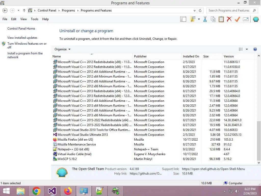Go to Control Panel Home
The image size is (261, 196).
tap(21, 29)
